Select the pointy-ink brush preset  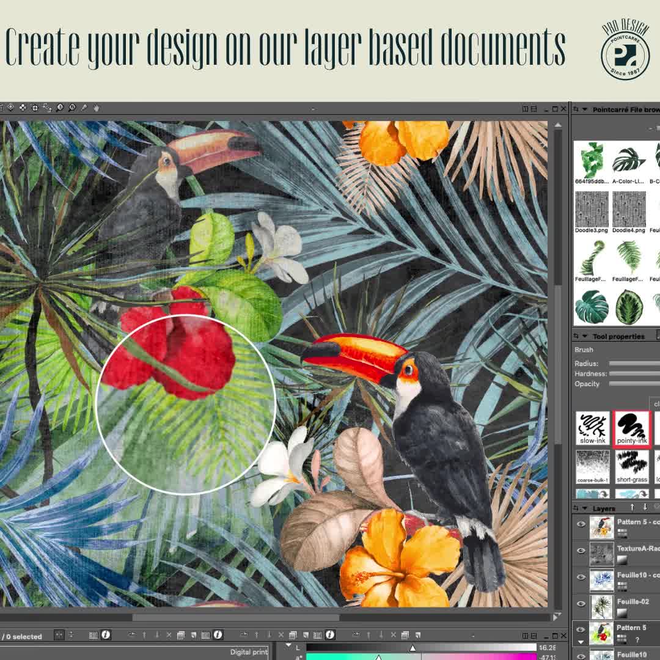[x=632, y=428]
